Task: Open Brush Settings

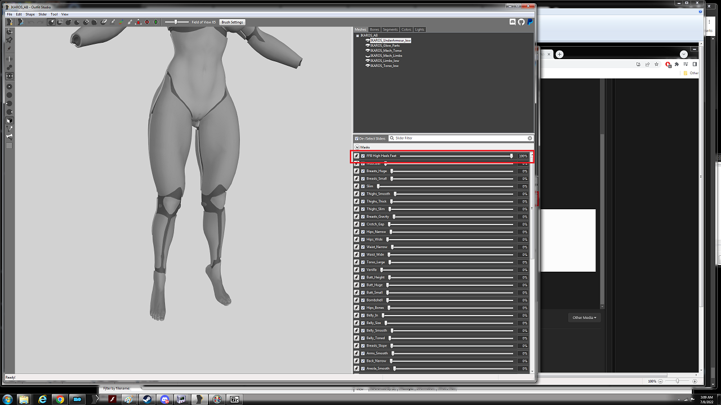Action: coord(232,22)
